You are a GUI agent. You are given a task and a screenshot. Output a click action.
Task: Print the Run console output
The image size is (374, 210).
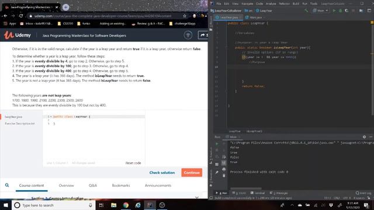[x=224, y=169]
